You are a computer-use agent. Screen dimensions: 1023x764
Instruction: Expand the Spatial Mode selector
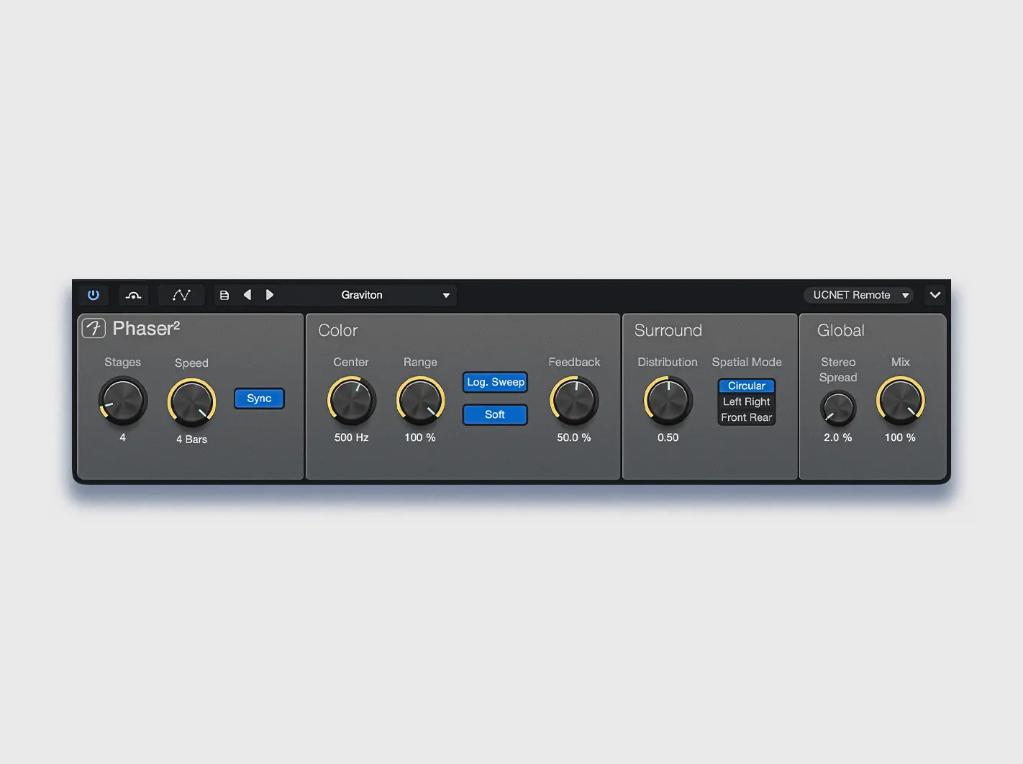[x=747, y=401]
